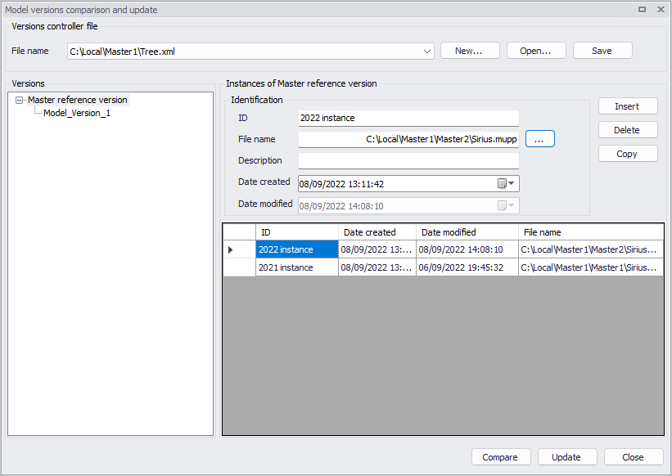The width and height of the screenshot is (672, 476).
Task: Save the versions controller file
Action: click(x=602, y=51)
